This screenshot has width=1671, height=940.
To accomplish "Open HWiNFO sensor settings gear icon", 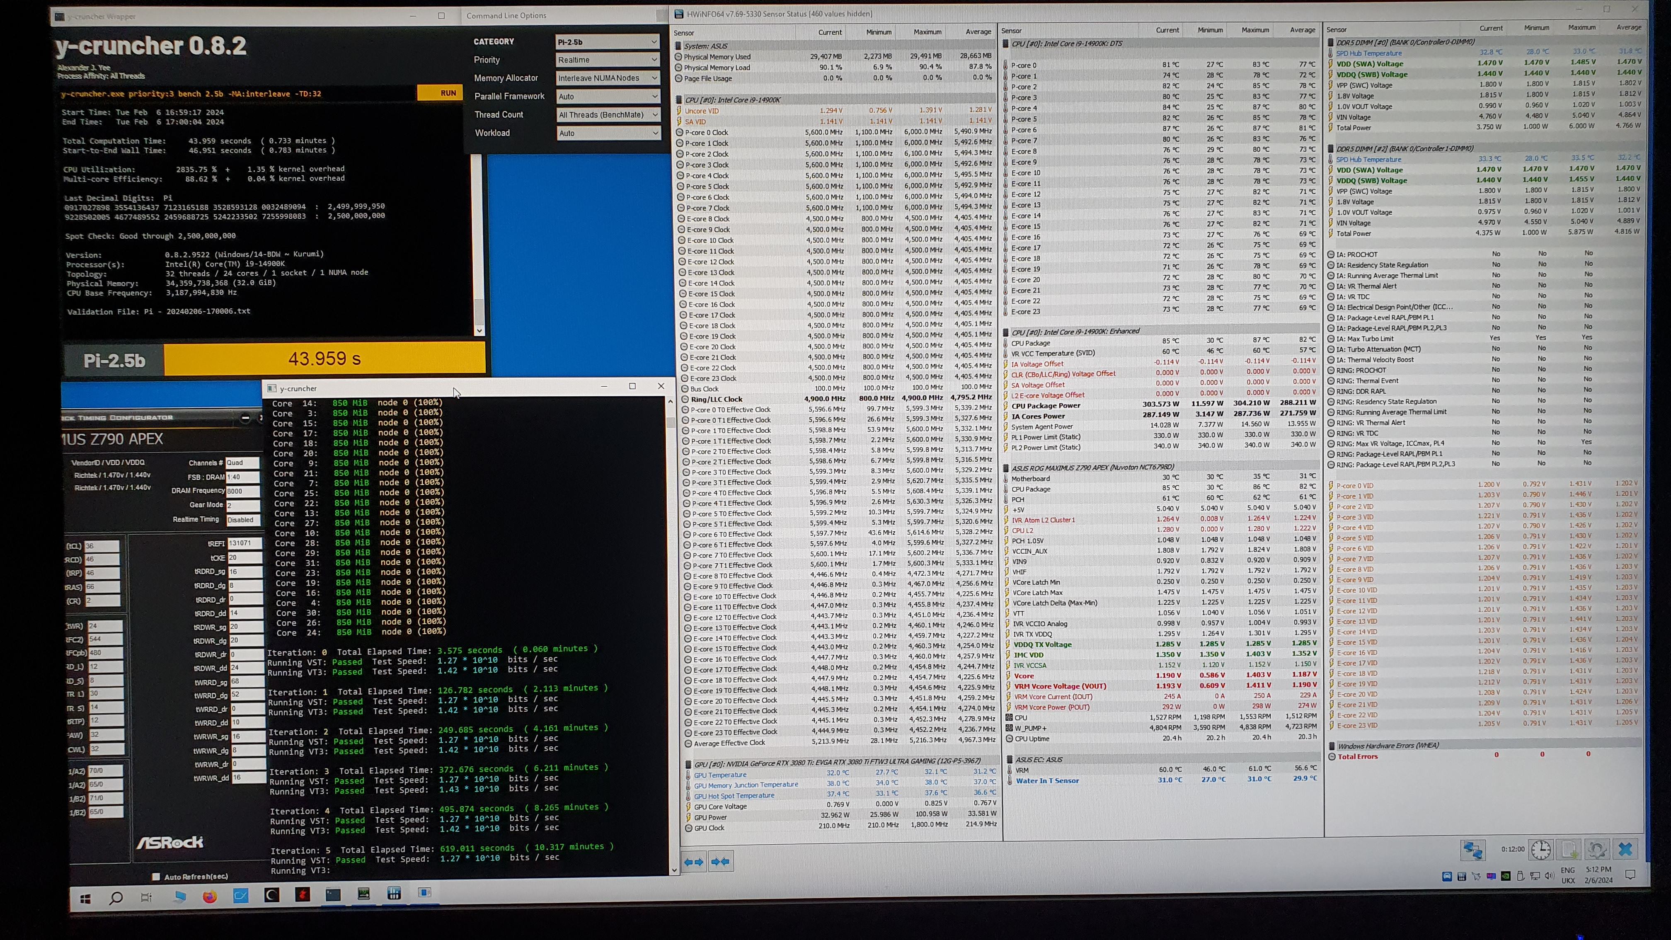I will (1597, 849).
